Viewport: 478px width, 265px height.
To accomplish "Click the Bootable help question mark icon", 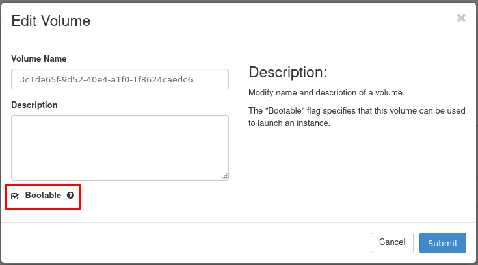I will [70, 196].
